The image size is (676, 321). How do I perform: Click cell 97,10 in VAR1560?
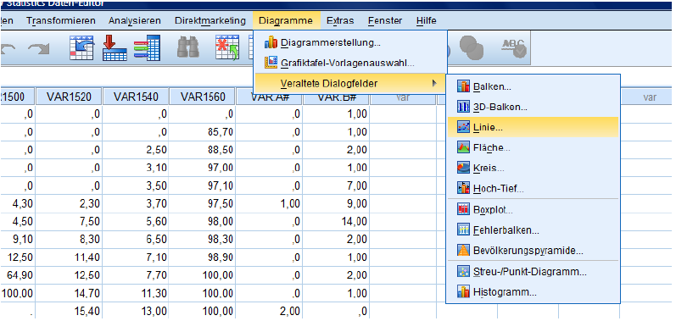[203, 185]
